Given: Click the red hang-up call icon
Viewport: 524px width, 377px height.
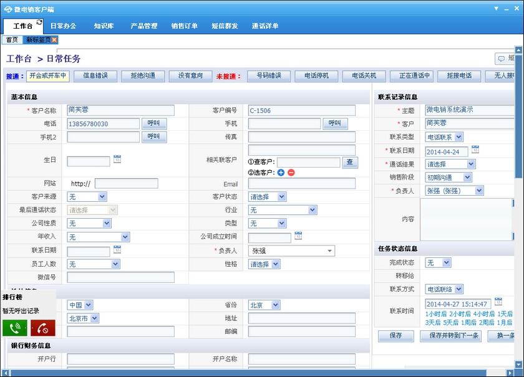Looking at the screenshot, I should tap(43, 328).
